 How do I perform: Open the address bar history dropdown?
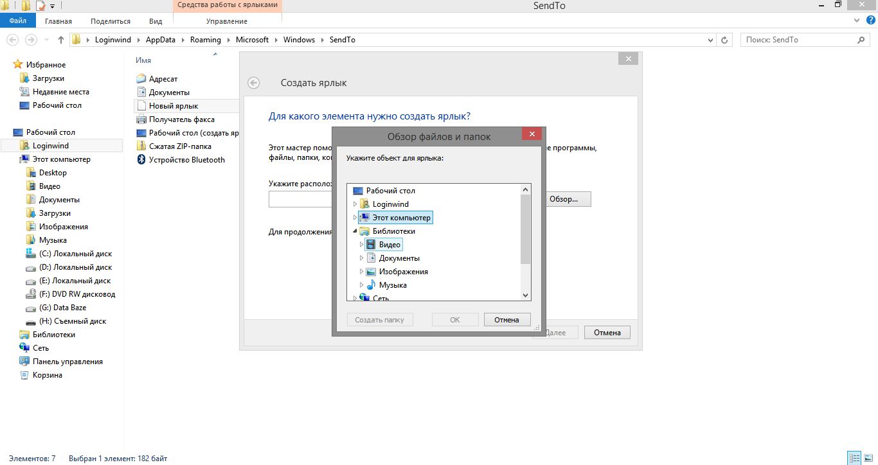(710, 40)
